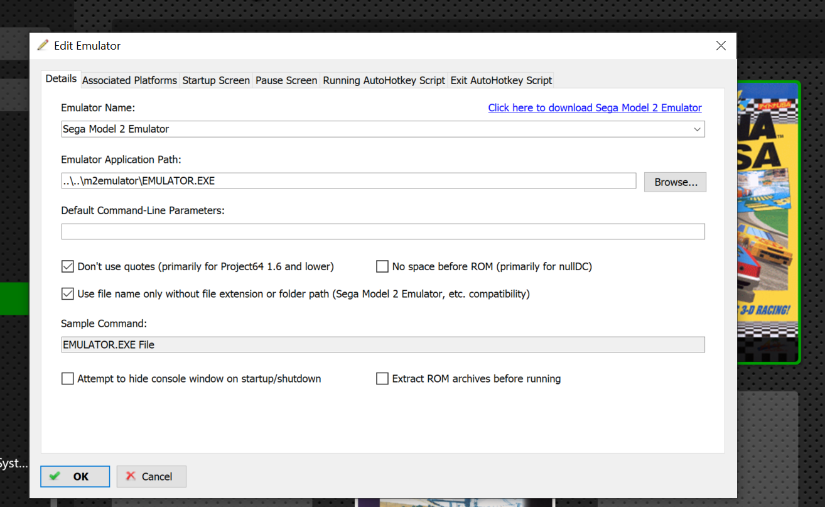Uncheck Don't use quotes checkbox
825x507 pixels.
point(67,266)
